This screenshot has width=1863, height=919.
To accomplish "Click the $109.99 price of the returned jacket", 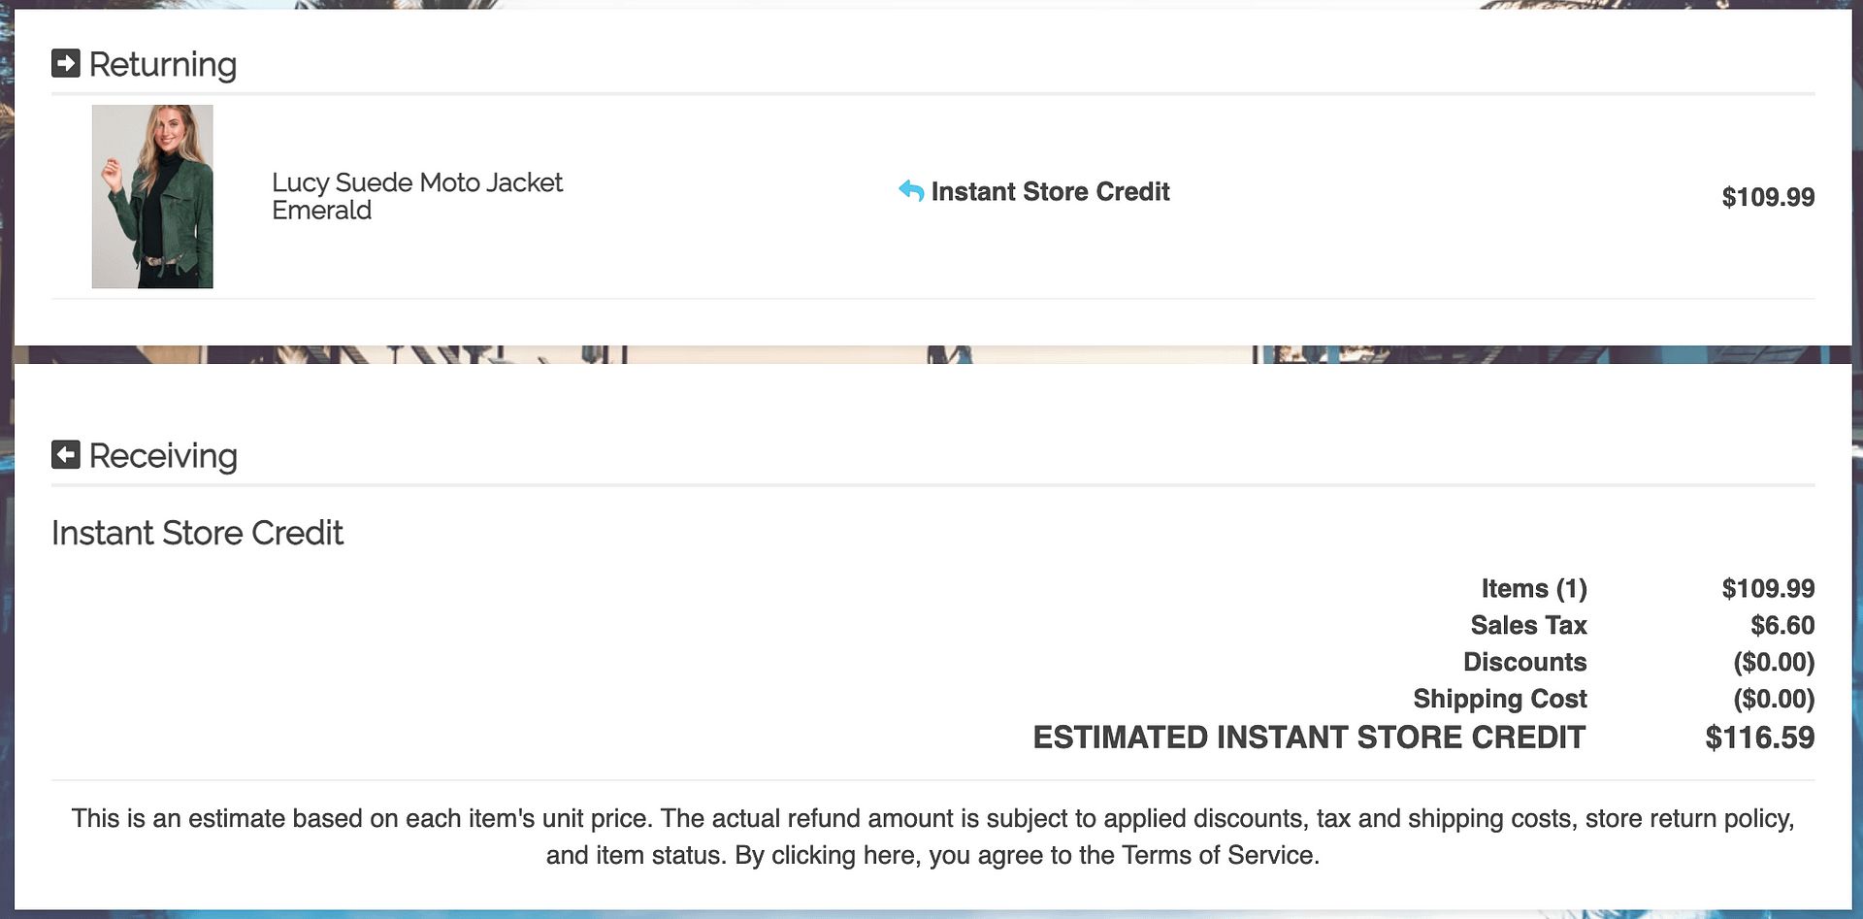I will (1768, 197).
